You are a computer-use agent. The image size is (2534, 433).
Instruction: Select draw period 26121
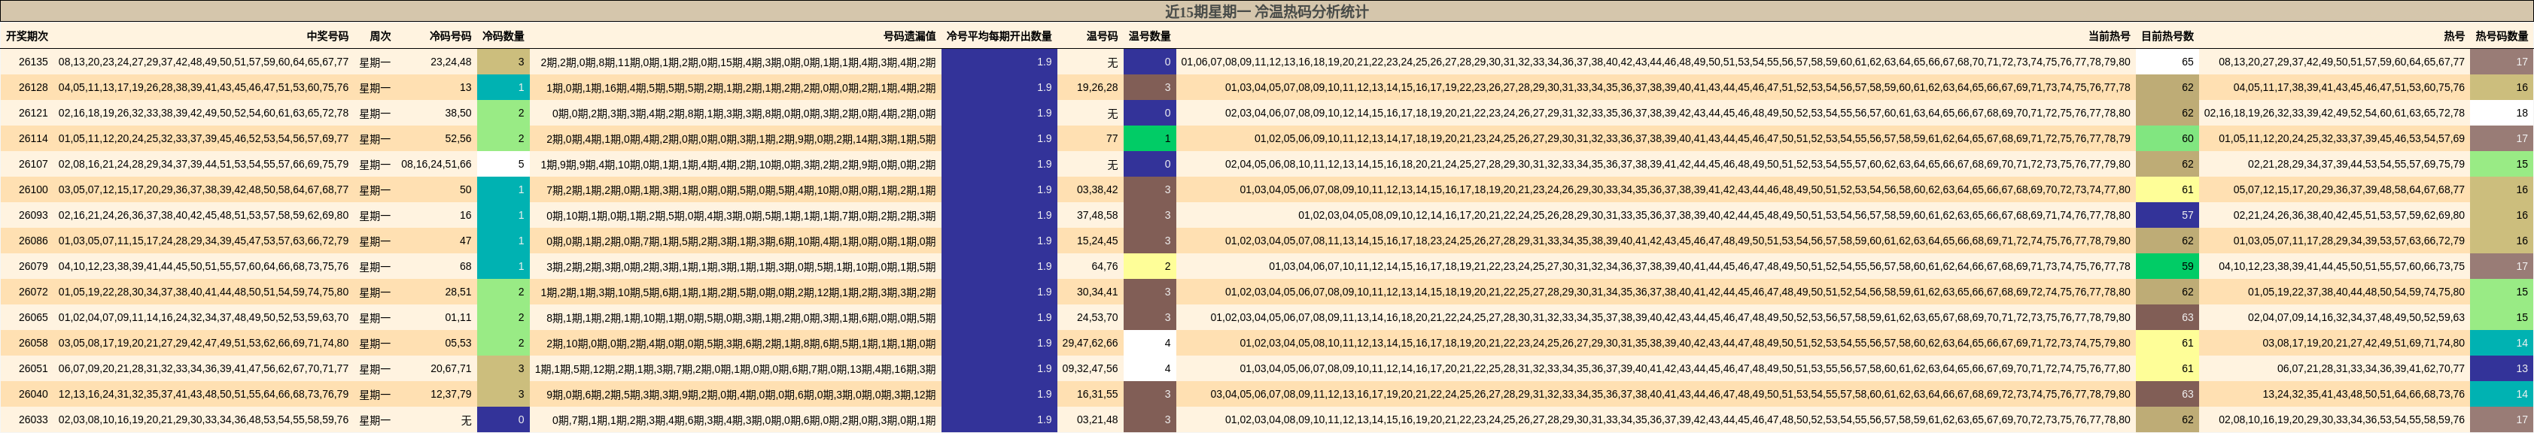(x=33, y=113)
